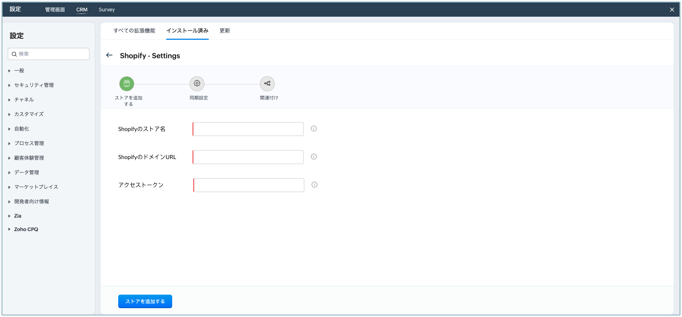Click the ストアを追加する step store icon
Viewport: 682px width, 317px height.
[127, 84]
